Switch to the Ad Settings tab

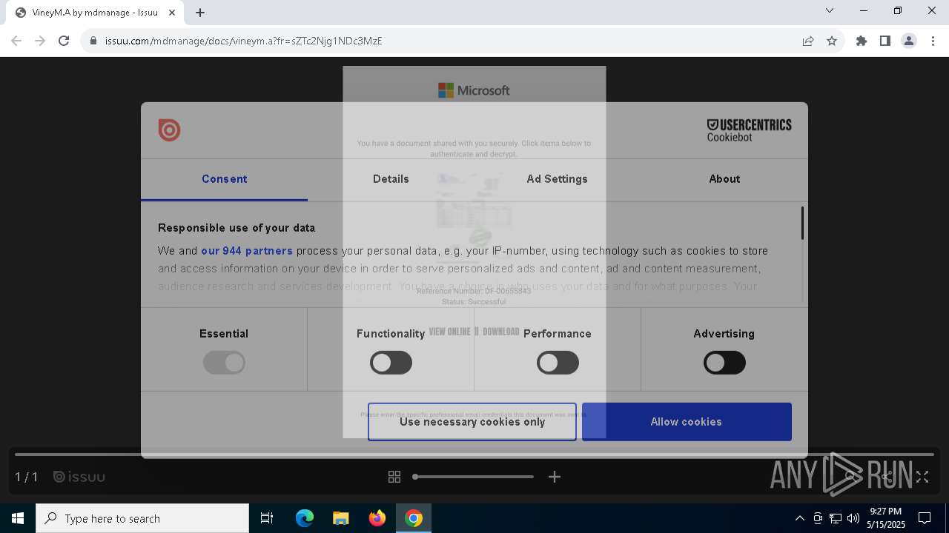557,179
